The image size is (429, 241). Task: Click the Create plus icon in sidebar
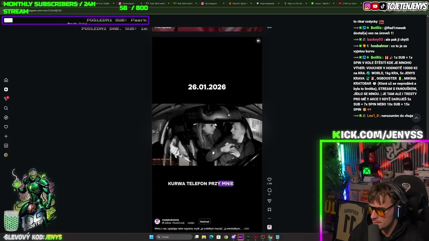6,136
